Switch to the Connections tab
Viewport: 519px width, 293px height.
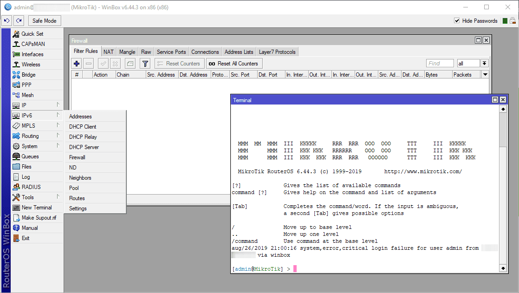click(205, 52)
